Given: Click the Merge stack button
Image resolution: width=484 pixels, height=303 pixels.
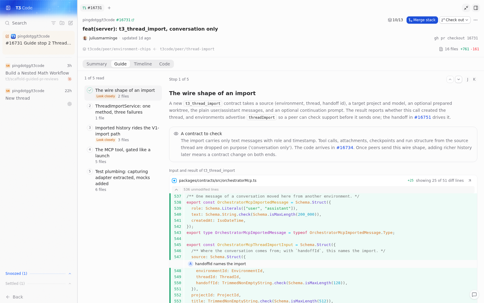Looking at the screenshot, I should click(422, 20).
